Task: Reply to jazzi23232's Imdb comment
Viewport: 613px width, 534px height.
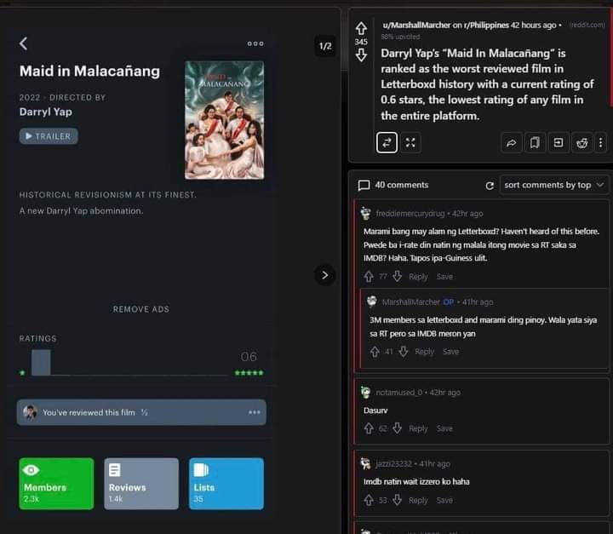Action: point(418,500)
